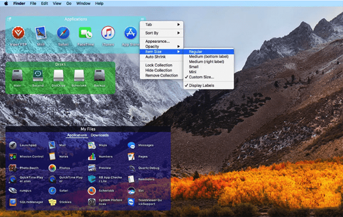Launch Safari from top Applications collection
Image resolution: width=343 pixels, height=217 pixels.
click(63, 33)
